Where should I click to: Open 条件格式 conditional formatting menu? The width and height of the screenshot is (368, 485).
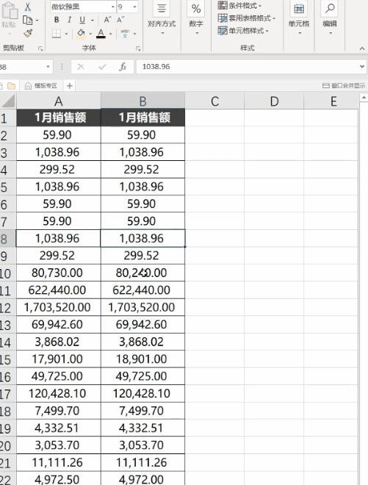pyautogui.click(x=239, y=6)
